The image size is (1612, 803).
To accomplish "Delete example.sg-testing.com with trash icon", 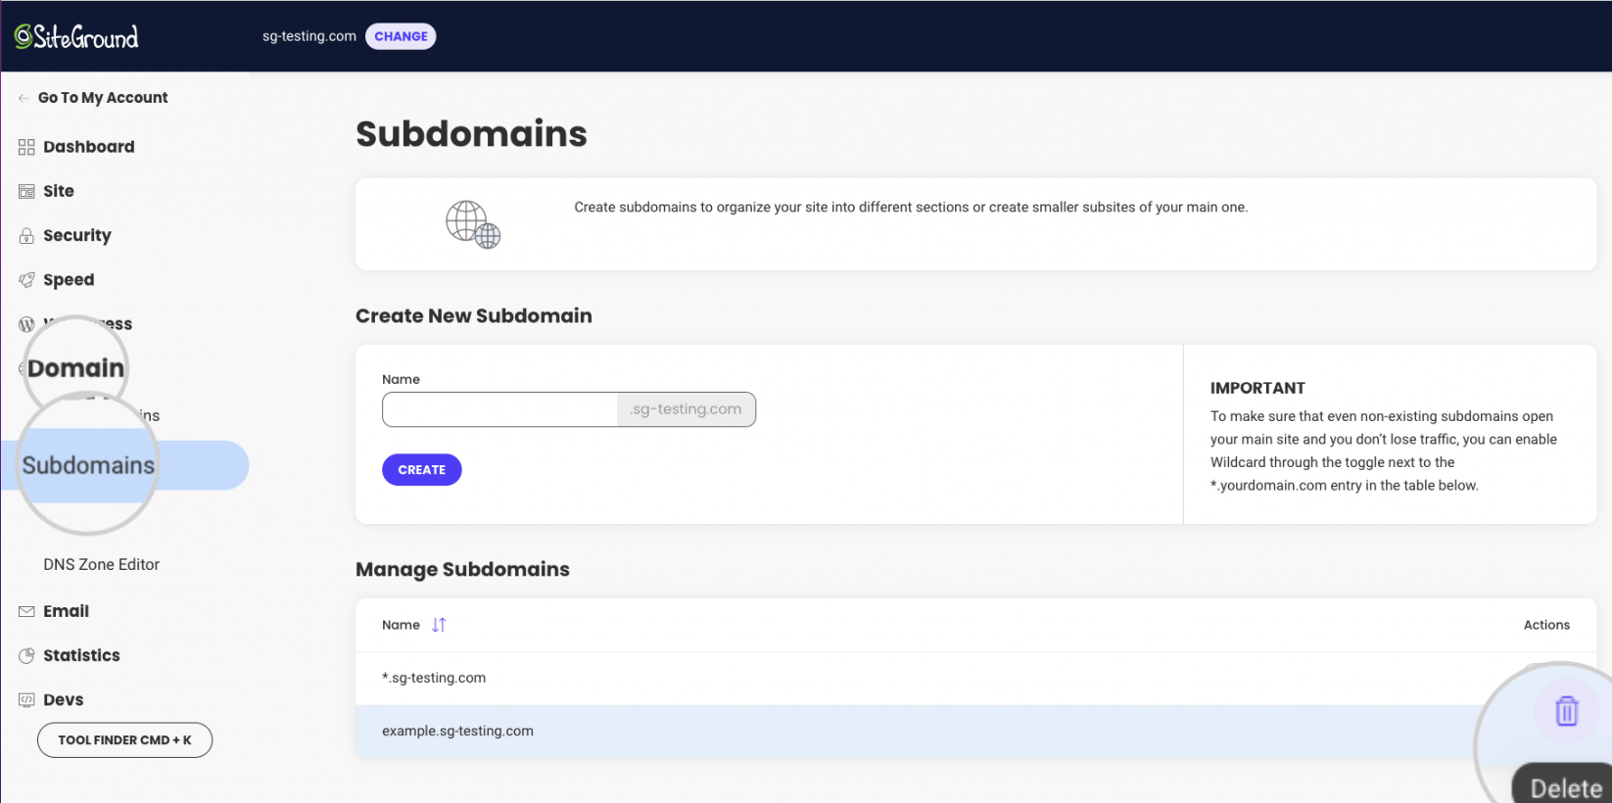I will (x=1566, y=710).
